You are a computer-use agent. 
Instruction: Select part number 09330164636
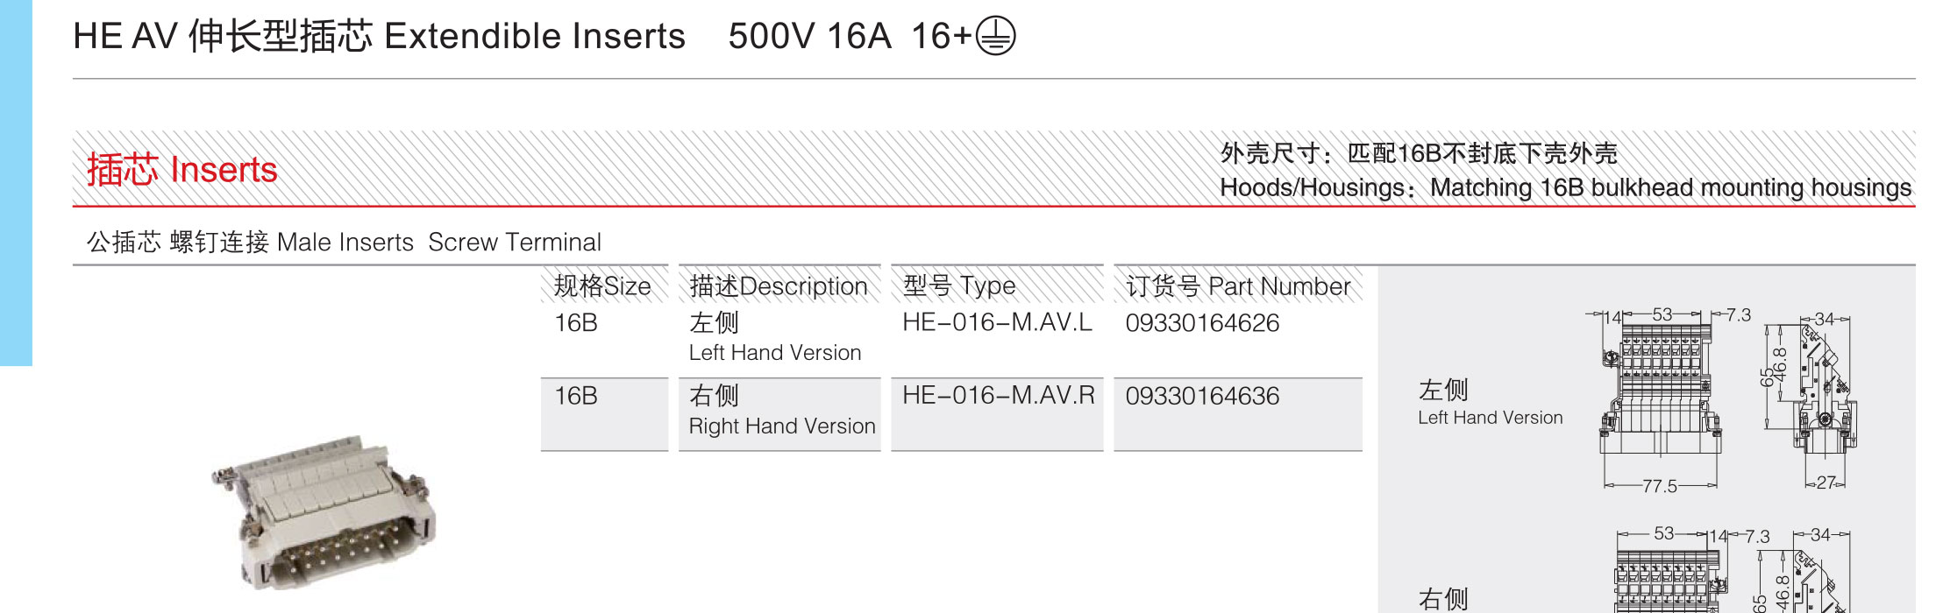click(1202, 396)
